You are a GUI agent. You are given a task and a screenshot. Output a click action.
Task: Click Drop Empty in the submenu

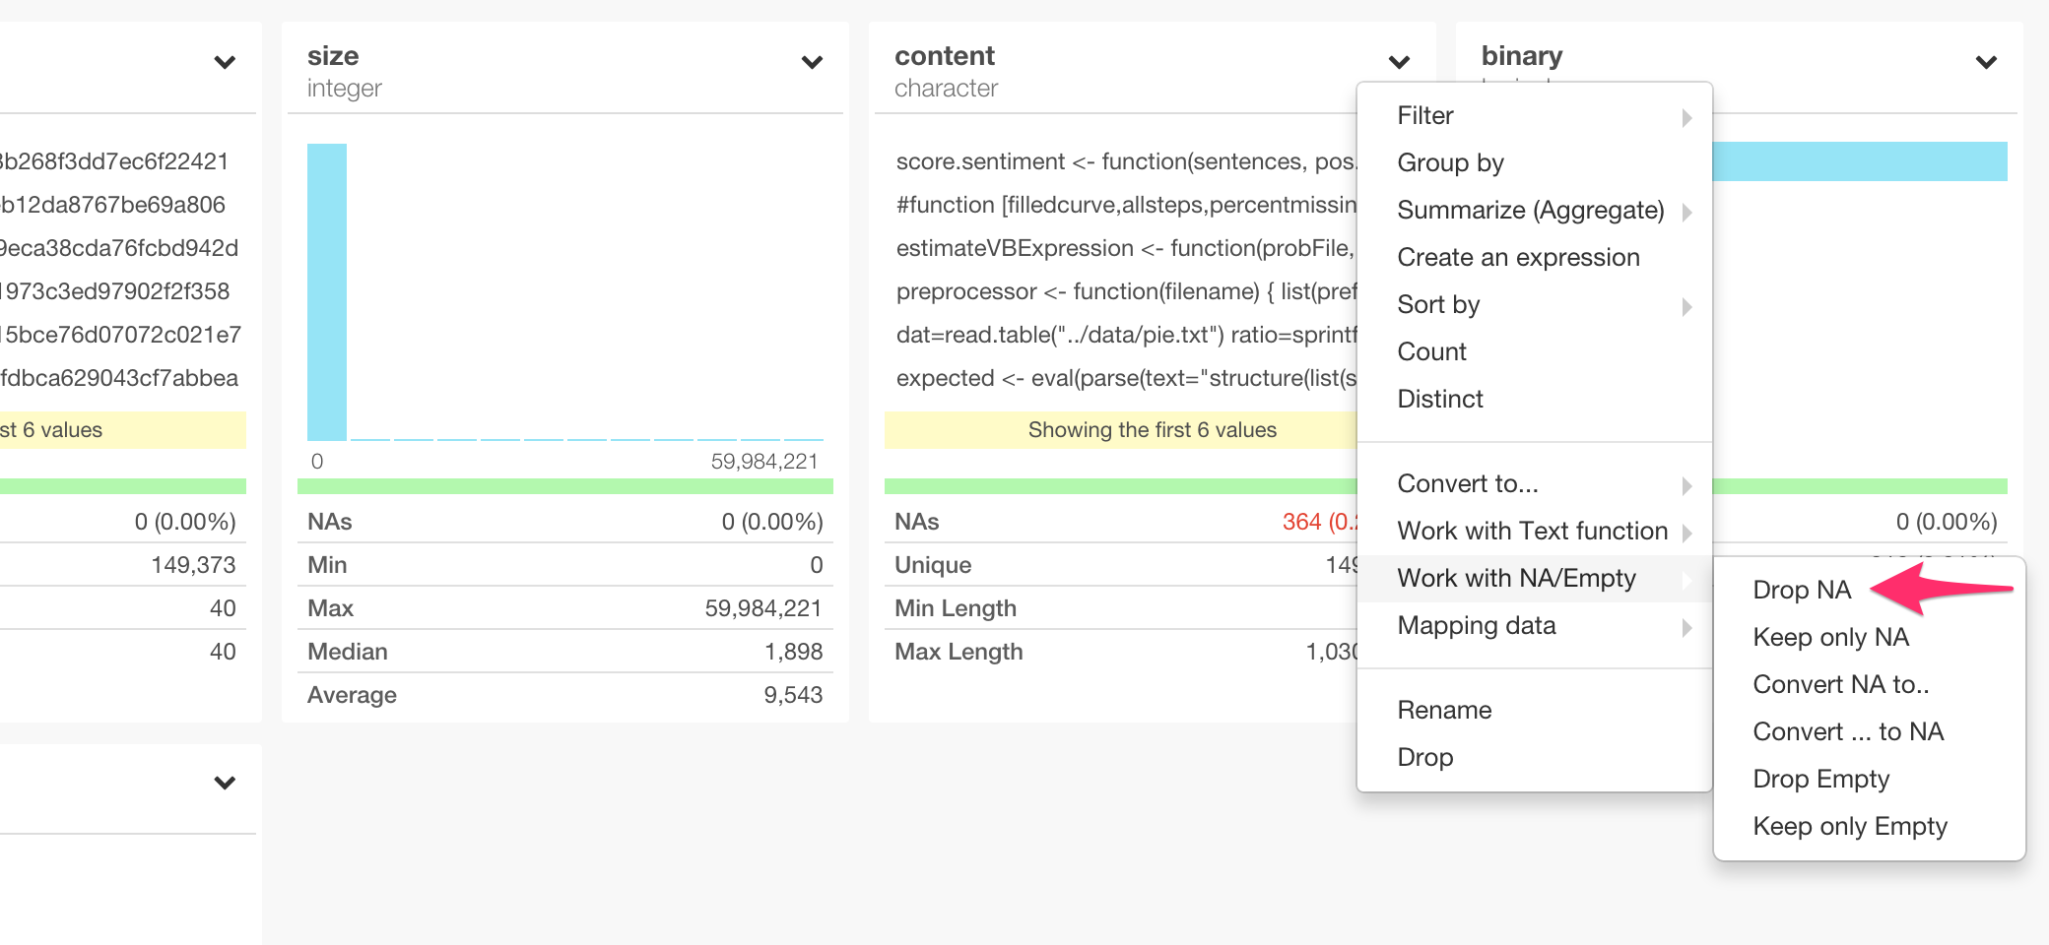[x=1820, y=779]
